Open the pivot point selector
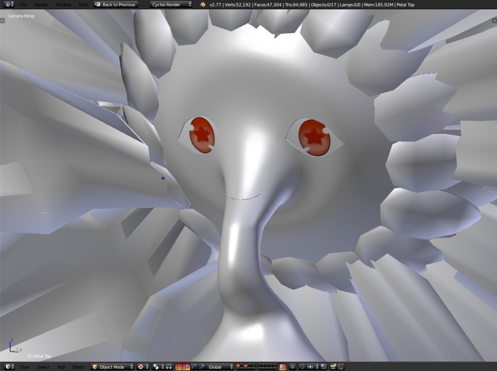Viewport: 497px width, 371px height. coord(158,367)
